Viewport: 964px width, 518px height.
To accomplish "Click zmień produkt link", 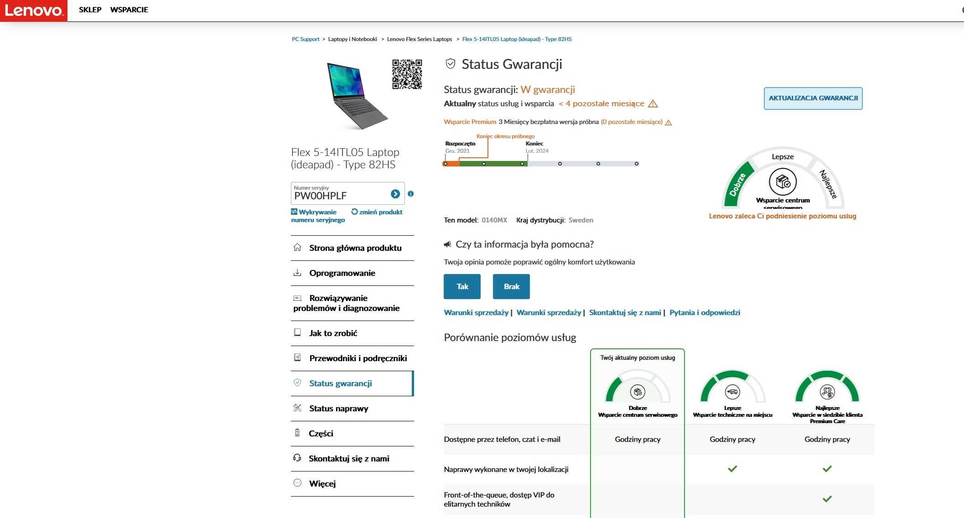I will 377,212.
